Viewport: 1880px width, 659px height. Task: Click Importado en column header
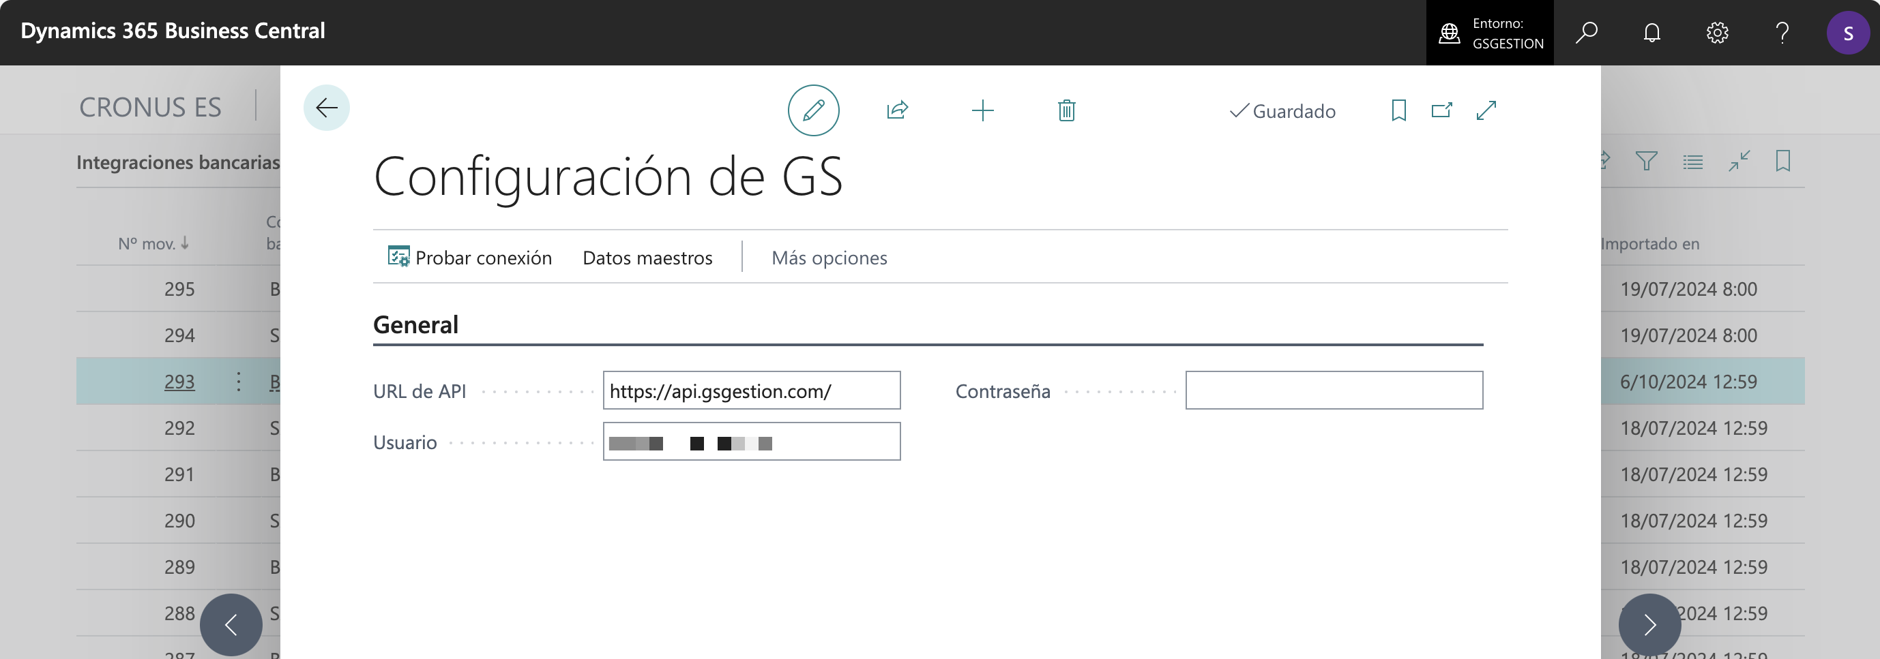[1651, 243]
